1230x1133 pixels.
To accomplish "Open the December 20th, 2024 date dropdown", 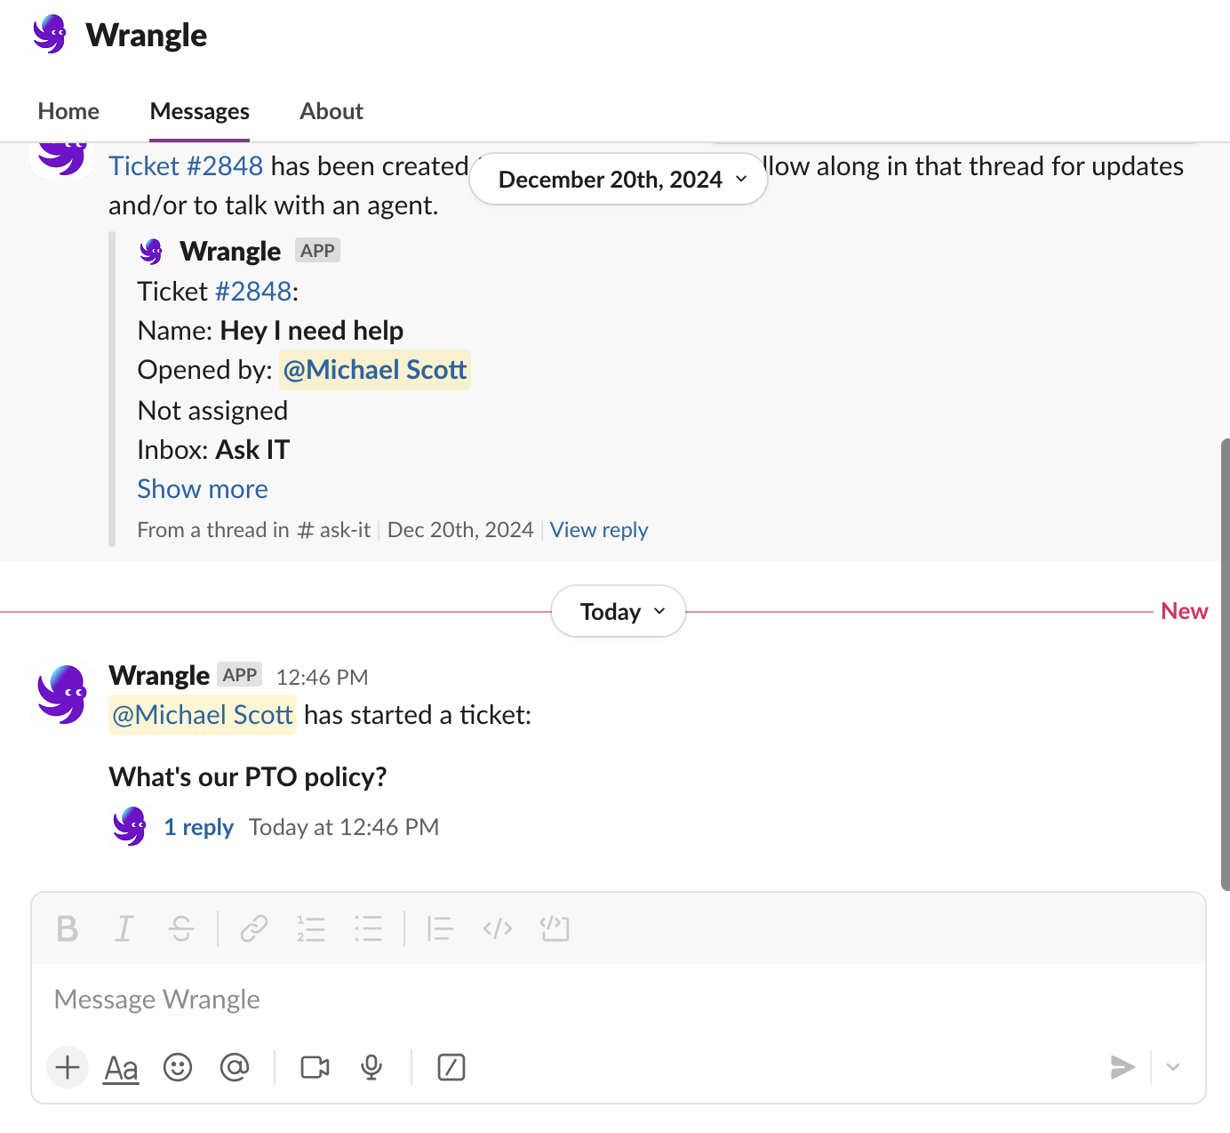I will (619, 180).
